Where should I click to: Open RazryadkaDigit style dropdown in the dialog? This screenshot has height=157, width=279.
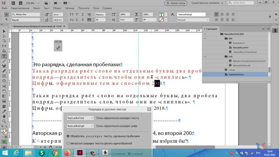(80, 126)
